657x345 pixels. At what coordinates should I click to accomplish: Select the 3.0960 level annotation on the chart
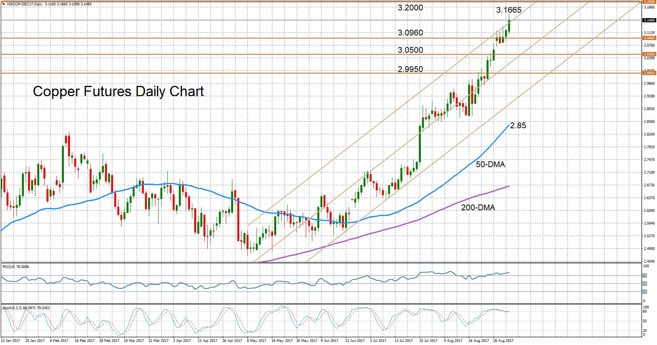coord(410,33)
